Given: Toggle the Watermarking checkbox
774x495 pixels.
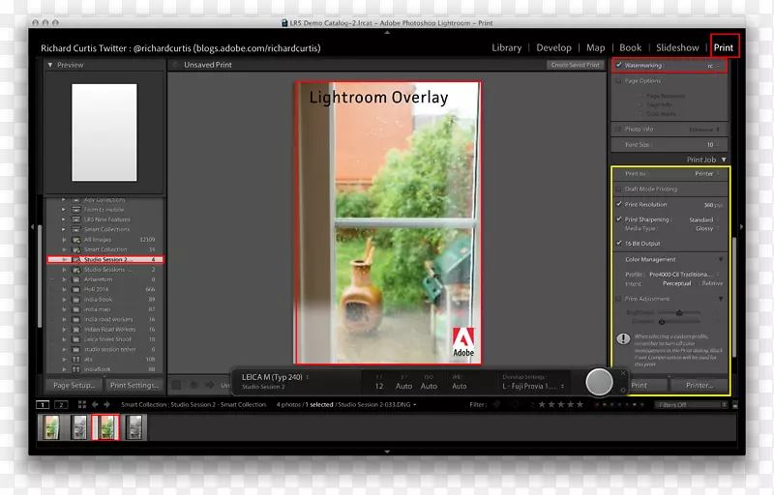Looking at the screenshot, I should [618, 65].
